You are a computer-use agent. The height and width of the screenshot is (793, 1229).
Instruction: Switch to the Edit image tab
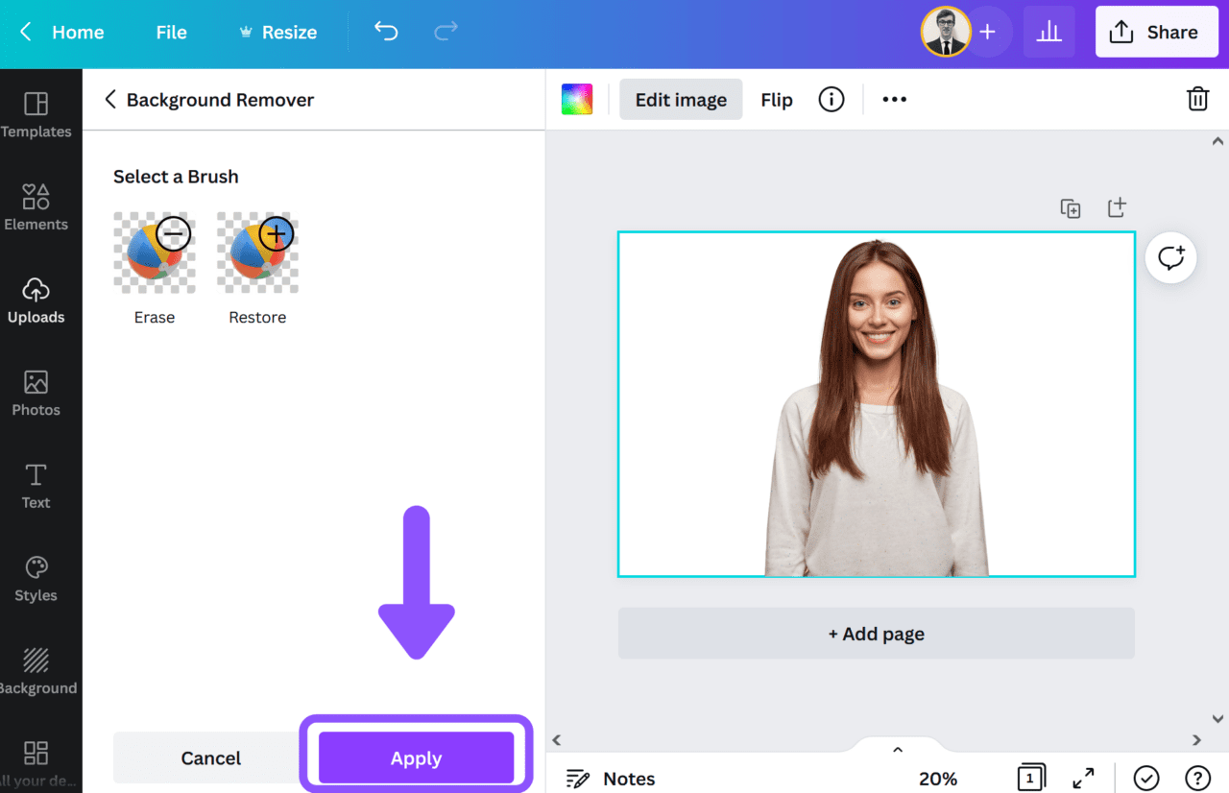tap(681, 99)
